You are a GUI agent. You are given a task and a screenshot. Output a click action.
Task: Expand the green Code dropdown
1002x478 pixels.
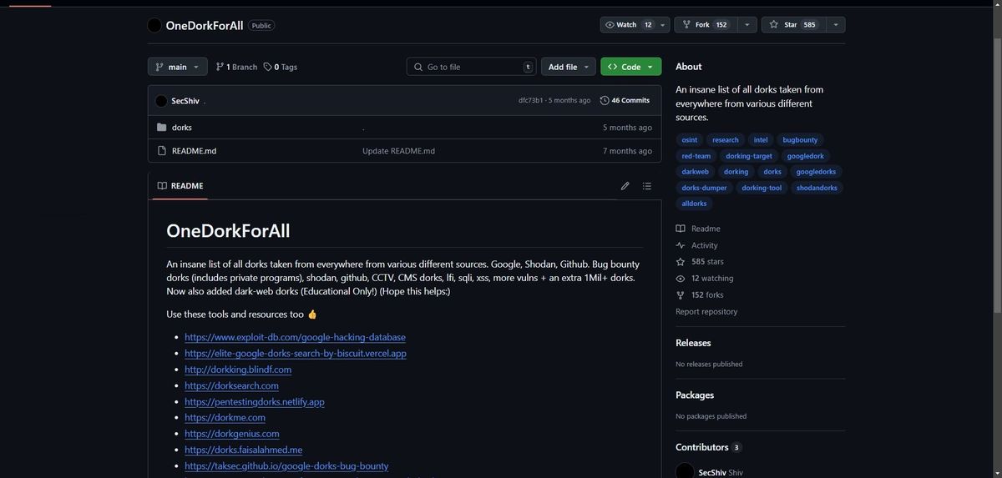tap(630, 67)
